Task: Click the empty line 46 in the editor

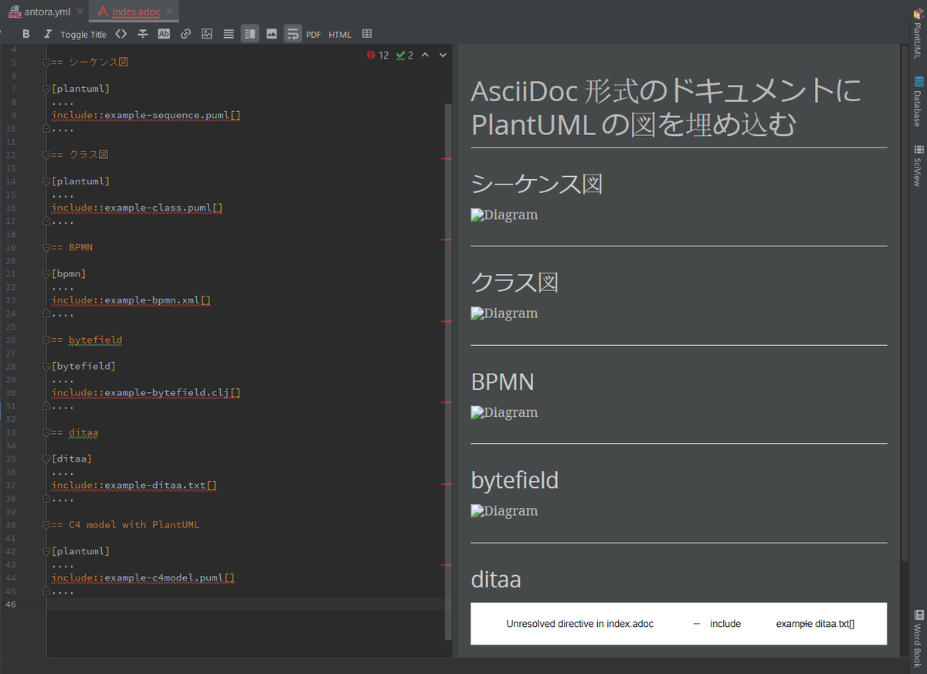Action: pyautogui.click(x=247, y=604)
